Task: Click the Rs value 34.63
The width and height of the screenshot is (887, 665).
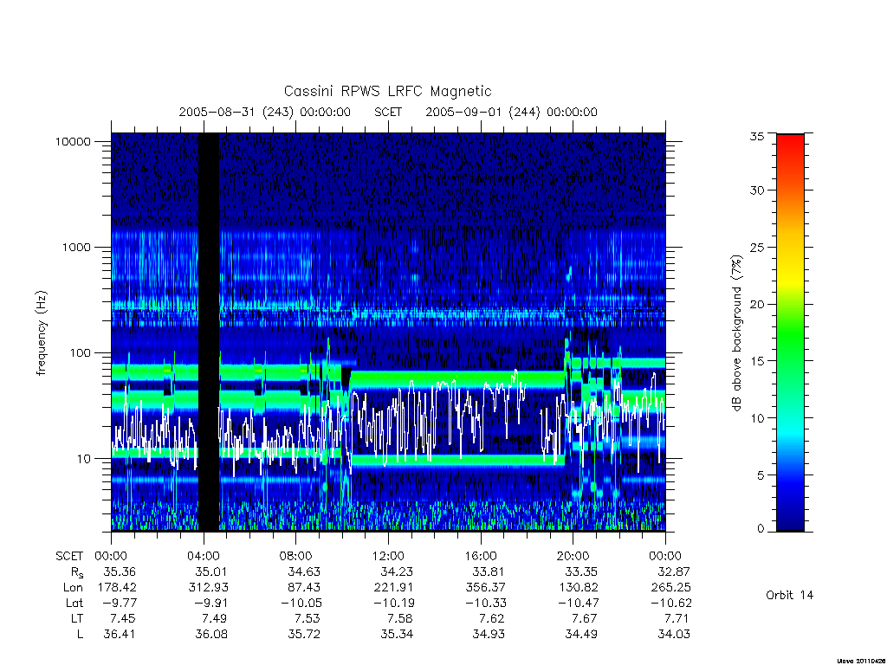Action: [x=304, y=572]
